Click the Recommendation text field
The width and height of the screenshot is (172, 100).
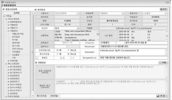pos(133,58)
